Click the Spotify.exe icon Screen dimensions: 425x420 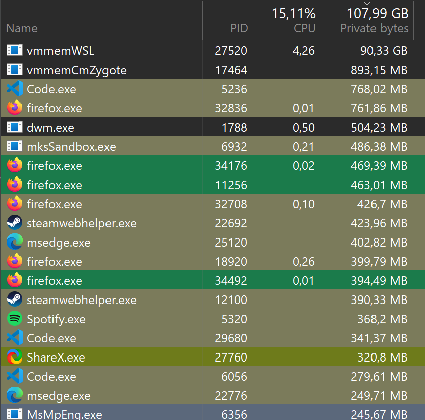pyautogui.click(x=14, y=319)
